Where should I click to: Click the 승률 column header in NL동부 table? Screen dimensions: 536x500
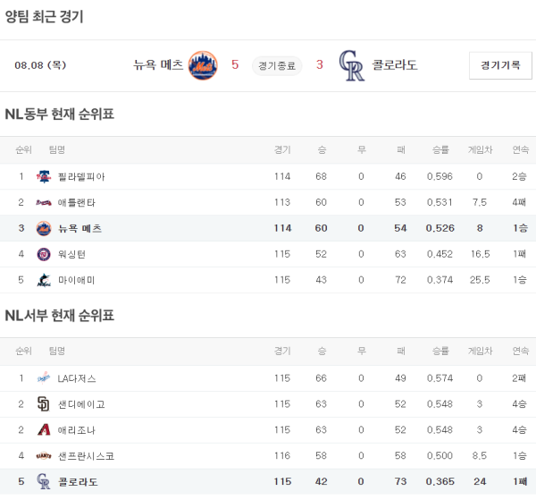pyautogui.click(x=440, y=149)
